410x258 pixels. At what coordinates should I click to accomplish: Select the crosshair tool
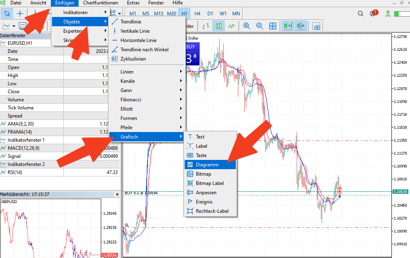19,13
